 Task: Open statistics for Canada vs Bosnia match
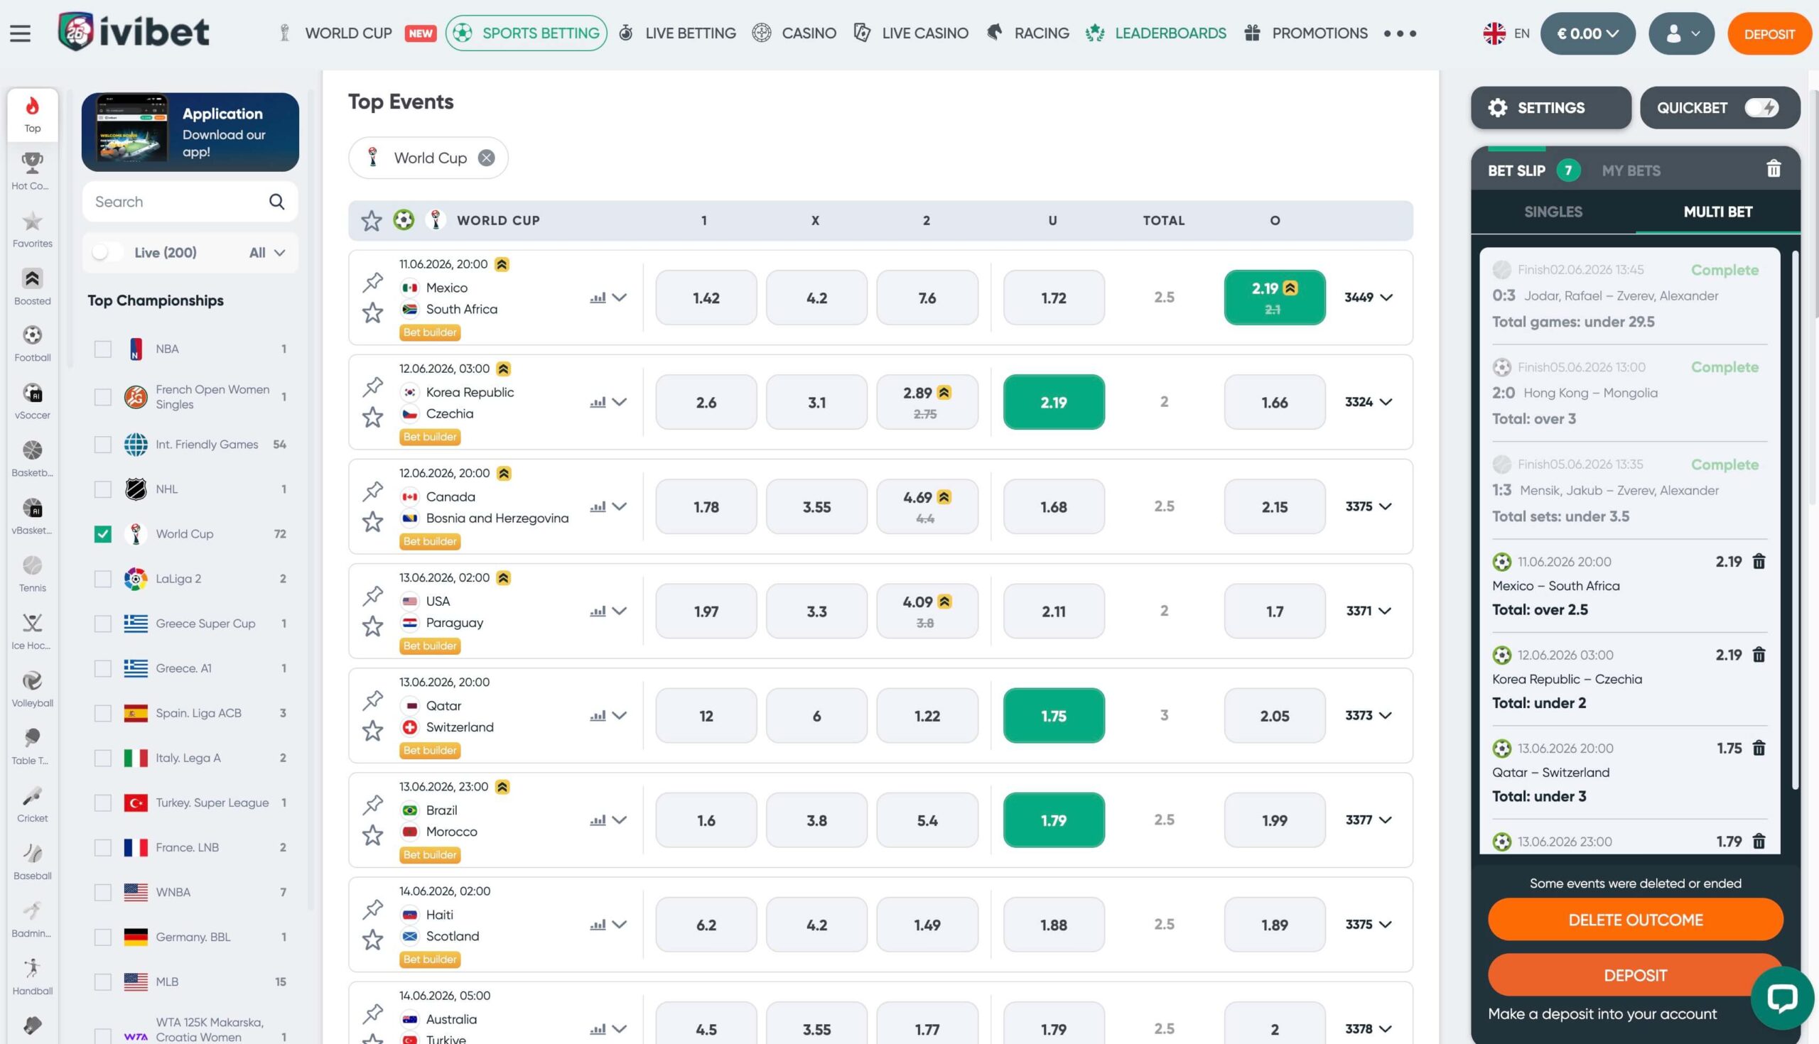pos(598,506)
